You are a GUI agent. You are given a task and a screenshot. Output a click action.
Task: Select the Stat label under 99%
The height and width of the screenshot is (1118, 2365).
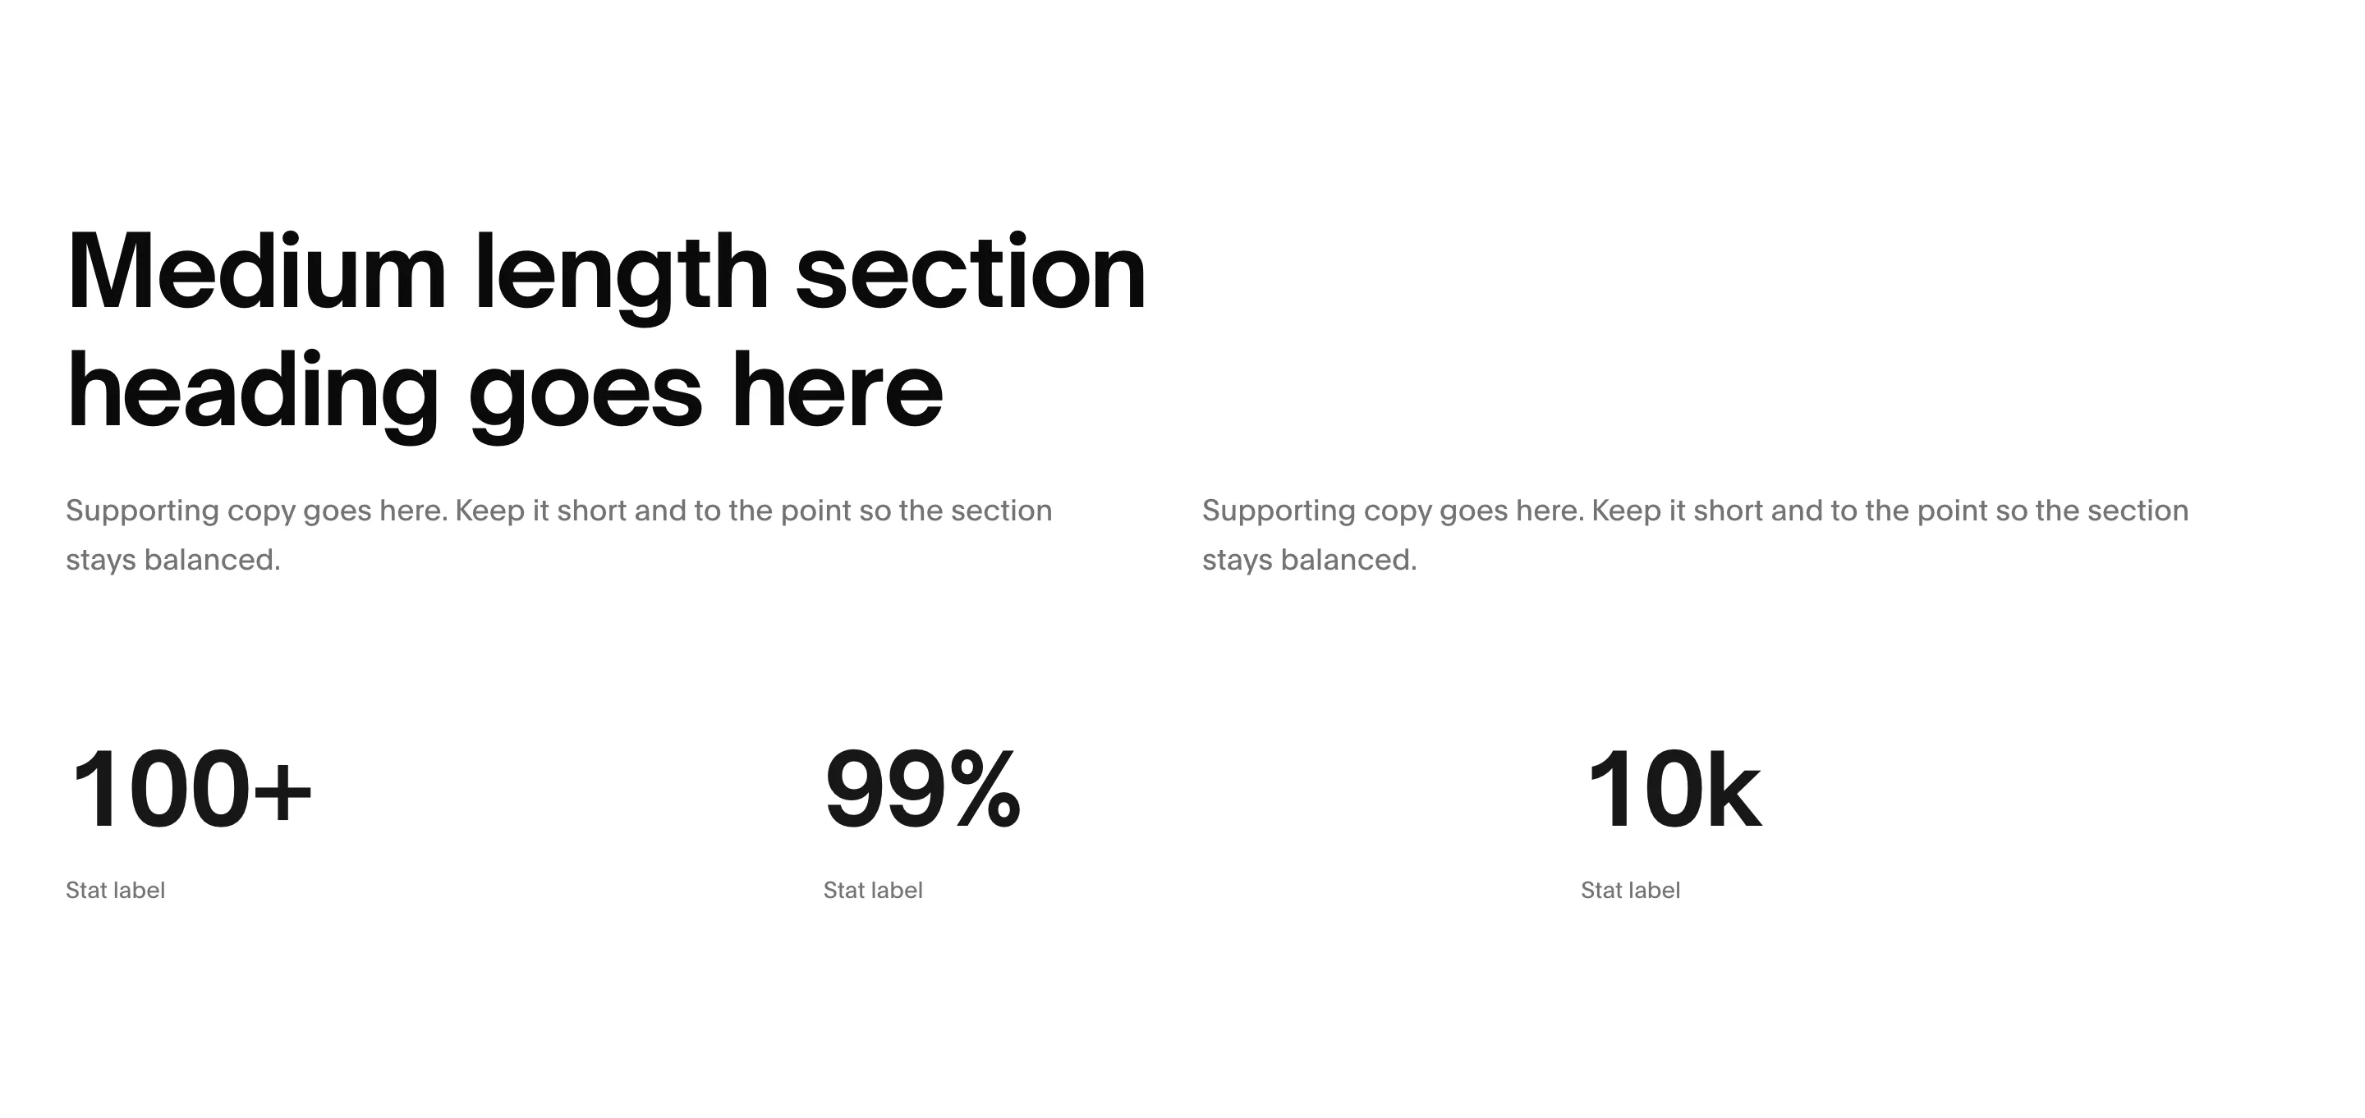[x=873, y=891]
